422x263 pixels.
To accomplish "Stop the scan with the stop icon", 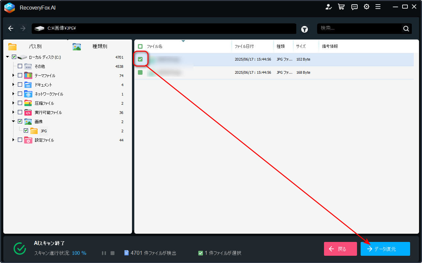I will (112, 253).
